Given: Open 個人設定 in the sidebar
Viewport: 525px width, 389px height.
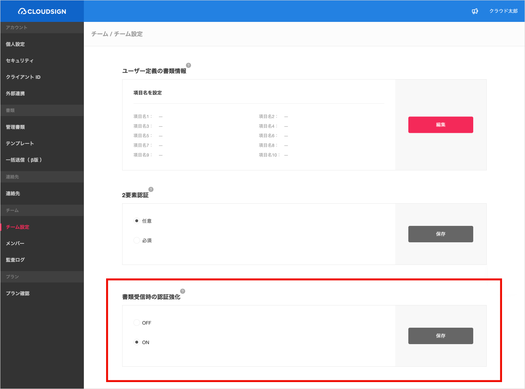Looking at the screenshot, I should pyautogui.click(x=15, y=44).
